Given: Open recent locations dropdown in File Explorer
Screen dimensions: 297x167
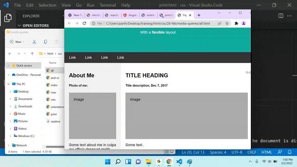Looking at the screenshot, I should point(25,54).
